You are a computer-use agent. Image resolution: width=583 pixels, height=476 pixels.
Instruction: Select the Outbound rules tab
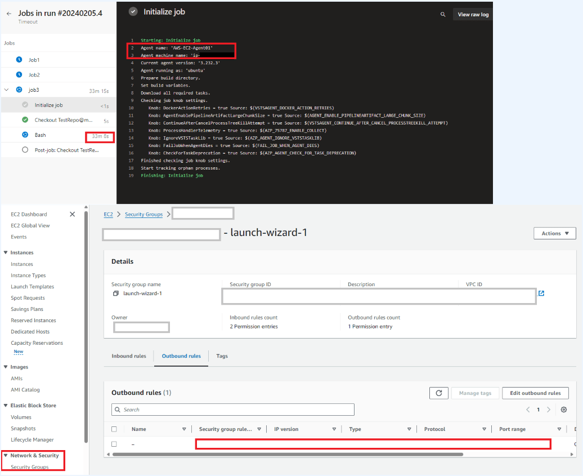click(x=181, y=356)
